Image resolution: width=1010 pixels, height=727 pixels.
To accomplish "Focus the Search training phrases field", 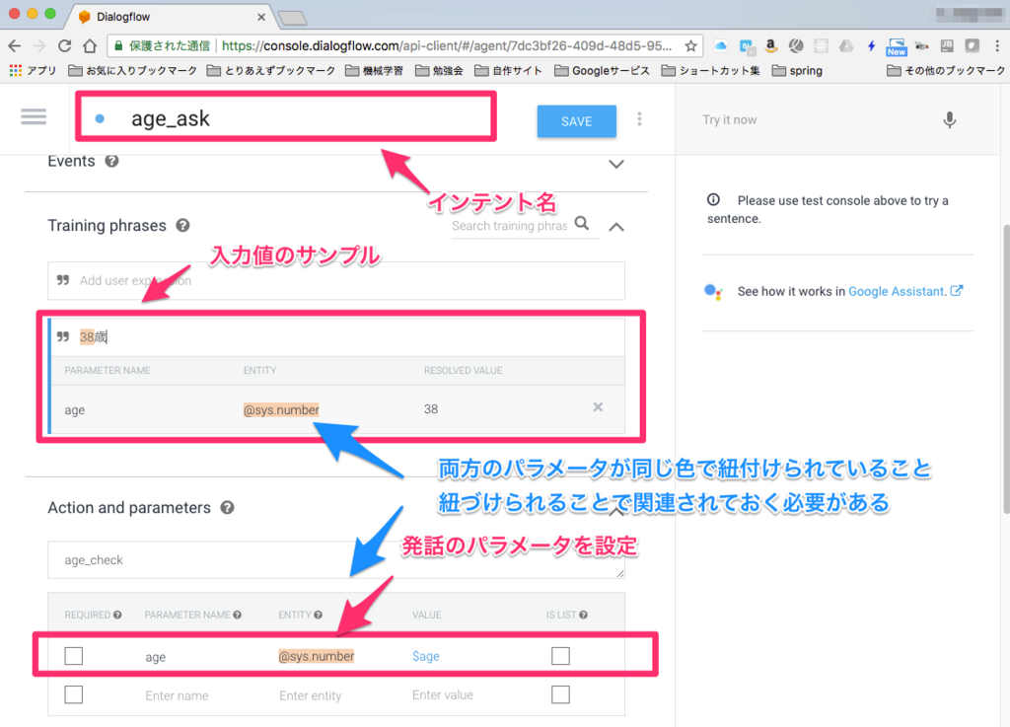I will 510,226.
